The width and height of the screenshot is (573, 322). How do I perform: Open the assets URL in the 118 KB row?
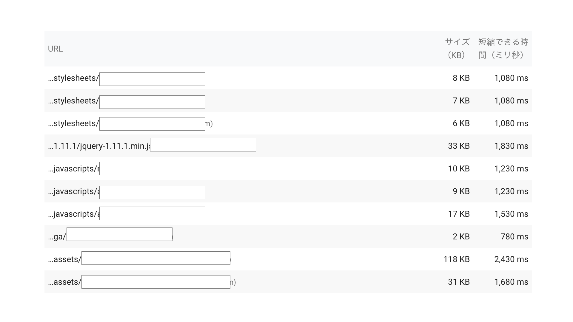[64, 259]
